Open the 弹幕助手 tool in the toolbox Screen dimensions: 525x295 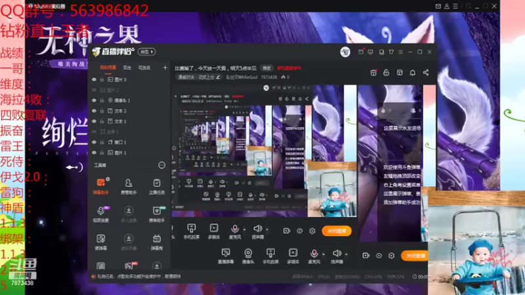click(100, 187)
